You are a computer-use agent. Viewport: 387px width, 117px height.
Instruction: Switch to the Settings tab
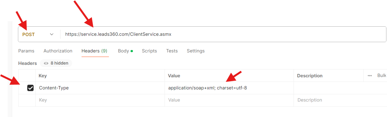(196, 51)
